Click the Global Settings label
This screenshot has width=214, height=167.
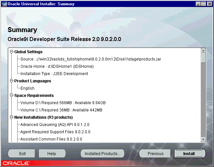click(x=28, y=52)
